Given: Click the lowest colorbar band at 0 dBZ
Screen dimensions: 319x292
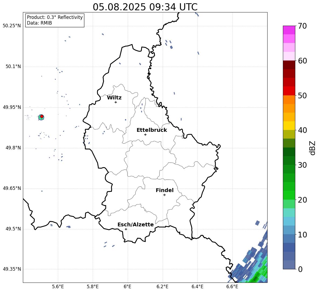Looking at the screenshot, I should tap(289, 265).
